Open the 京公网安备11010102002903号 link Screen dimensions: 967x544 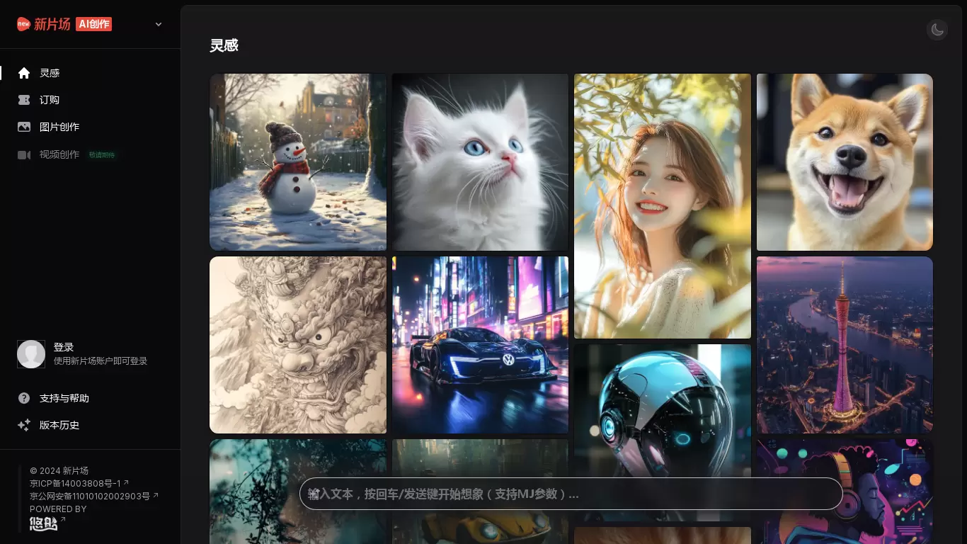(x=94, y=497)
